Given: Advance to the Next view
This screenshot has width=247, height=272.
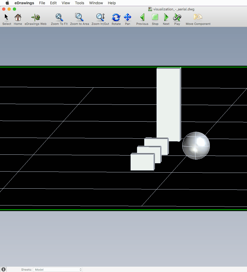Looking at the screenshot, I should pyautogui.click(x=166, y=20).
